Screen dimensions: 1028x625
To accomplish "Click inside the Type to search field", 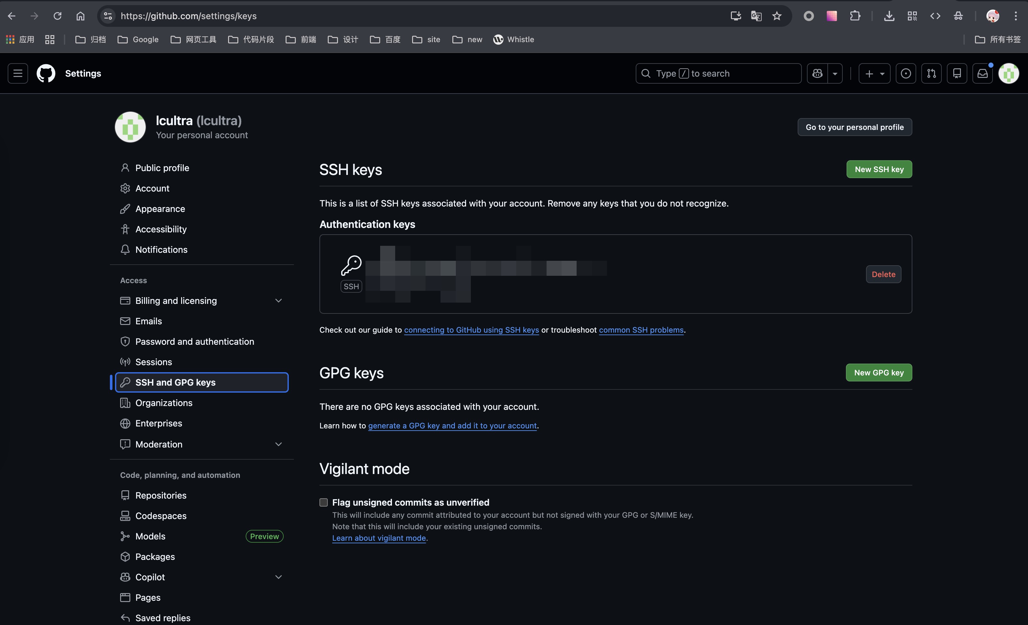I will [x=717, y=73].
